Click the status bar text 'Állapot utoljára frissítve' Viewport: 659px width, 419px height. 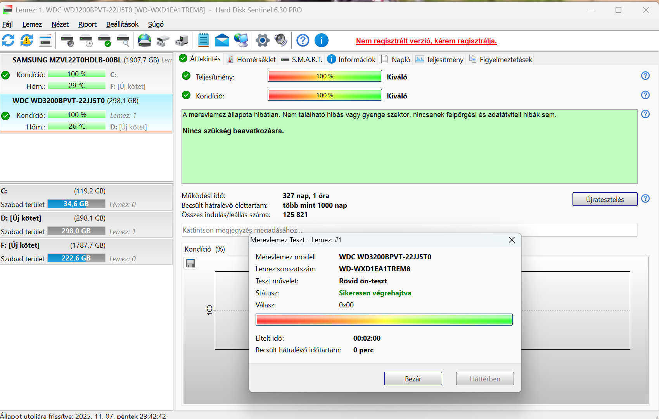click(83, 416)
